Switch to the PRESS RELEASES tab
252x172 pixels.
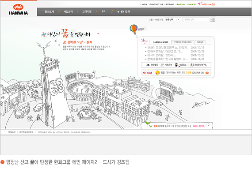point(183,42)
